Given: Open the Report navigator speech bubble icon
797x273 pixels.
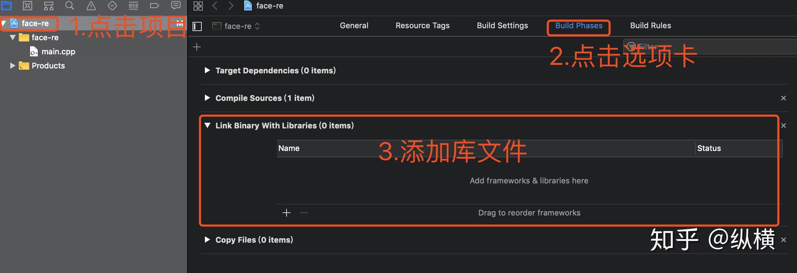Looking at the screenshot, I should [x=176, y=6].
